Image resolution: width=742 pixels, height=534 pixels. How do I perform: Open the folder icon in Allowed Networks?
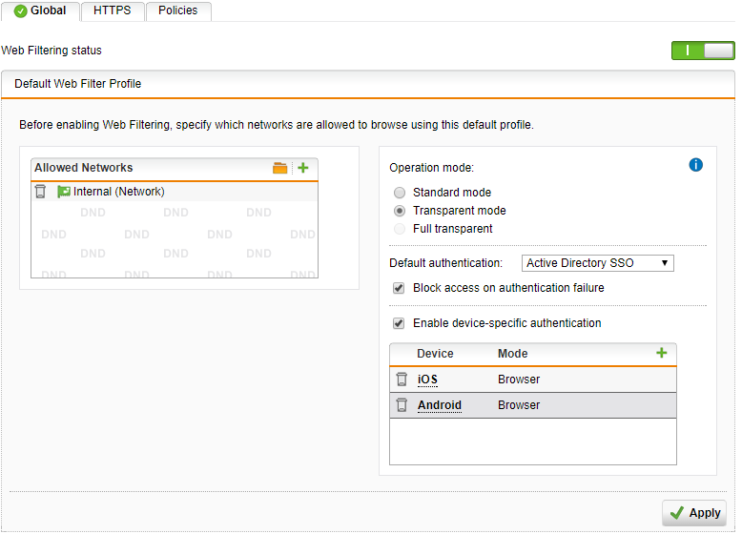[x=279, y=168]
